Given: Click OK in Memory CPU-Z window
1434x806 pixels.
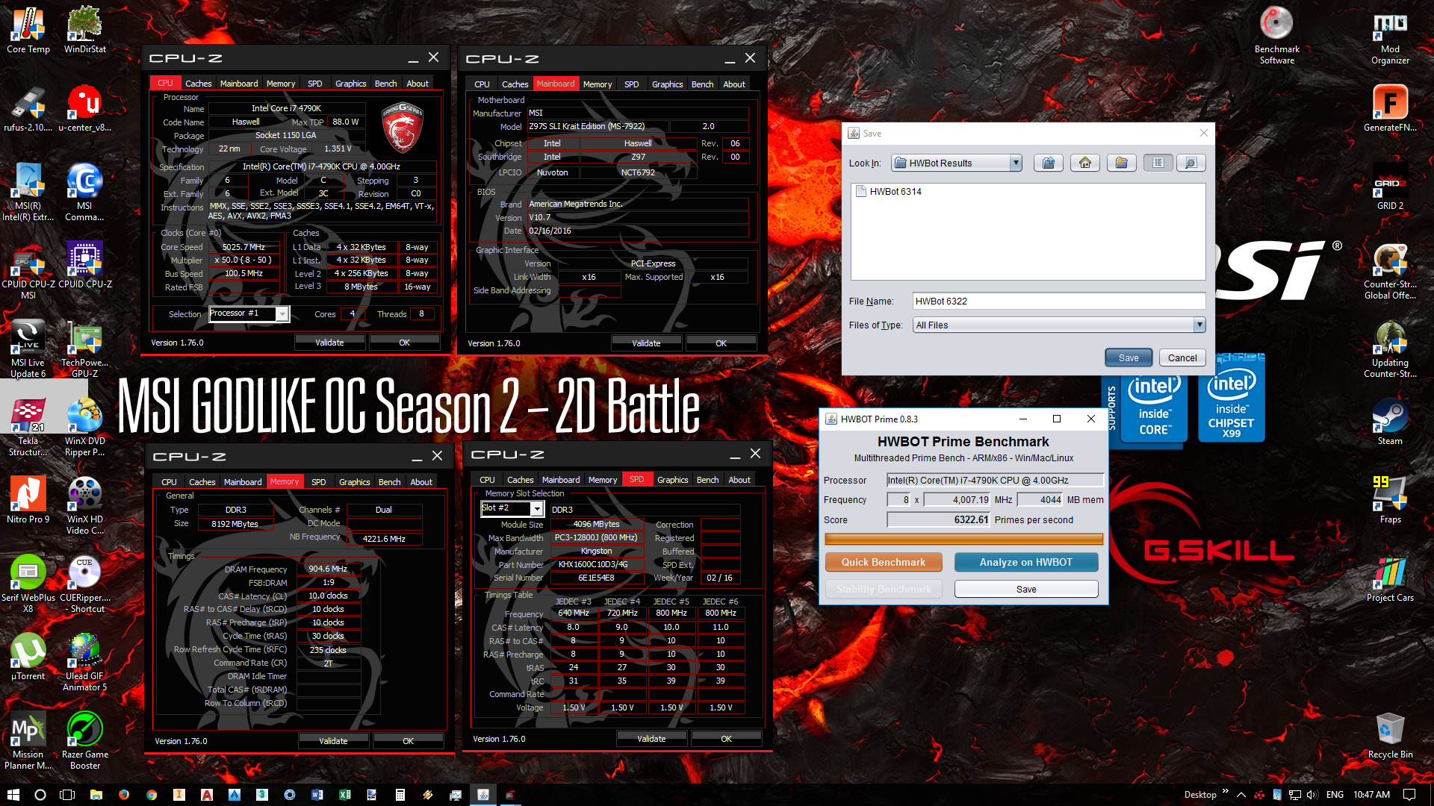Looking at the screenshot, I should pos(408,741).
